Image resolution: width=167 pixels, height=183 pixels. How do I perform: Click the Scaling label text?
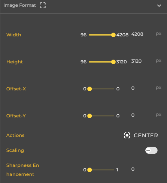click(x=15, y=150)
